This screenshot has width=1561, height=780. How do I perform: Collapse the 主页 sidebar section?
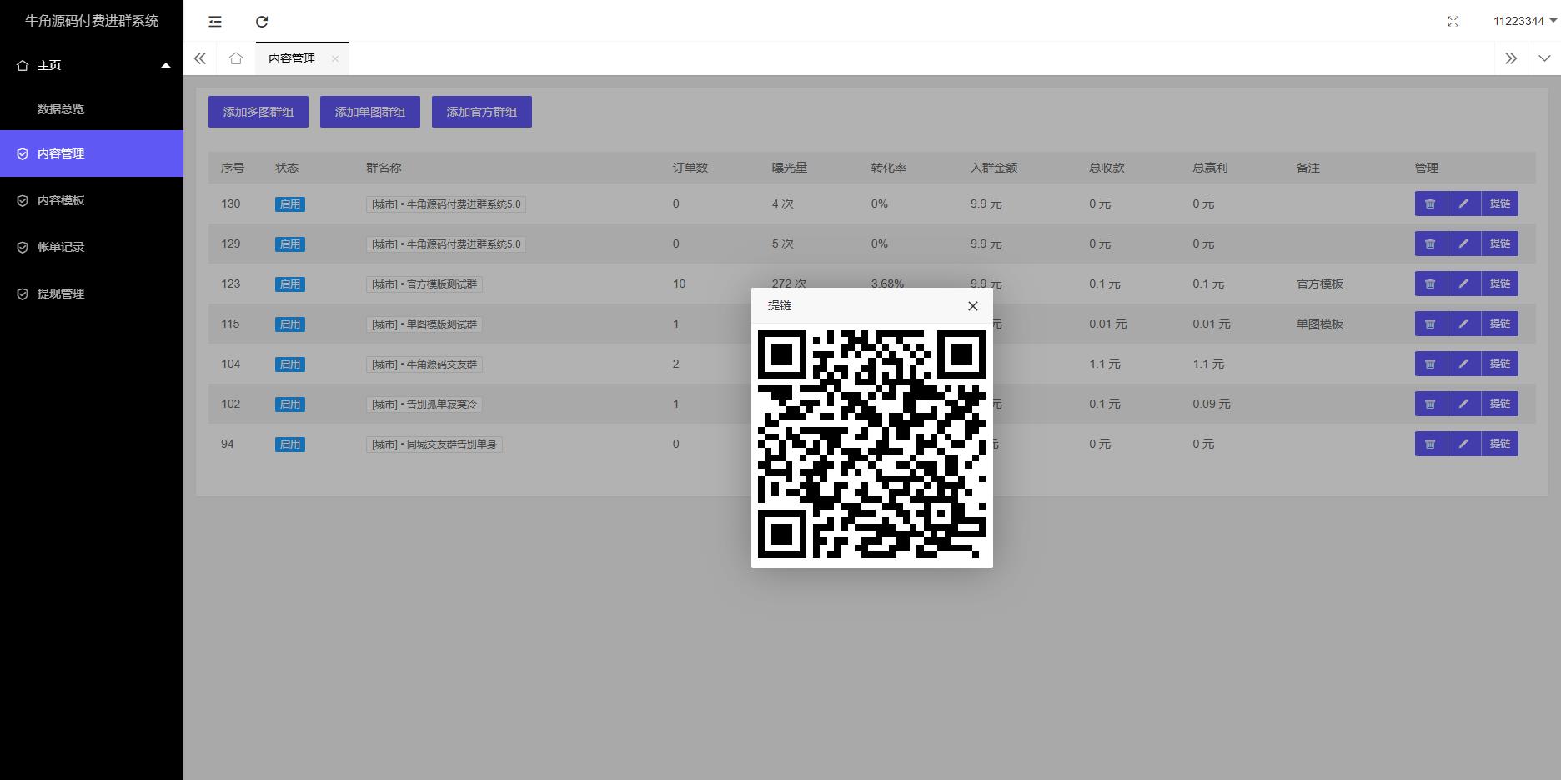tap(92, 65)
